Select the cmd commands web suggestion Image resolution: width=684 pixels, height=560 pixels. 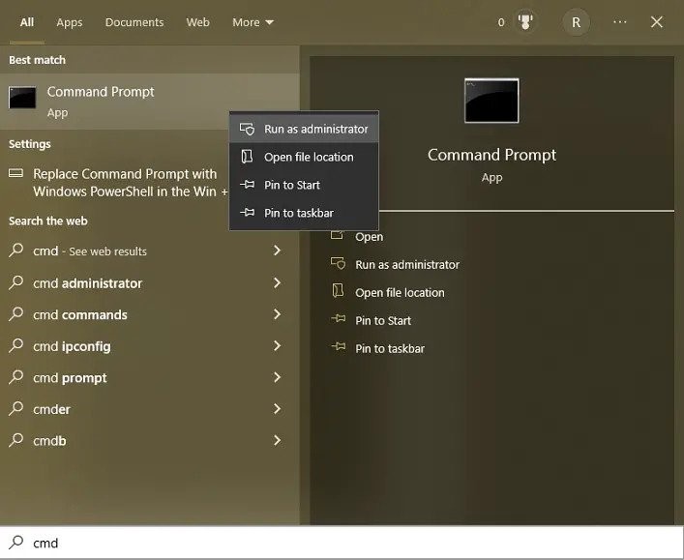pyautogui.click(x=150, y=314)
